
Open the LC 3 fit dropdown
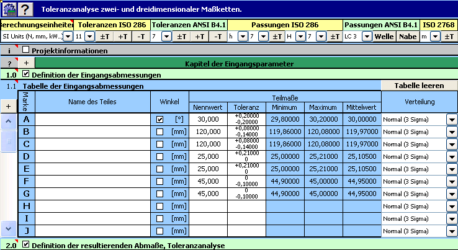[367, 37]
